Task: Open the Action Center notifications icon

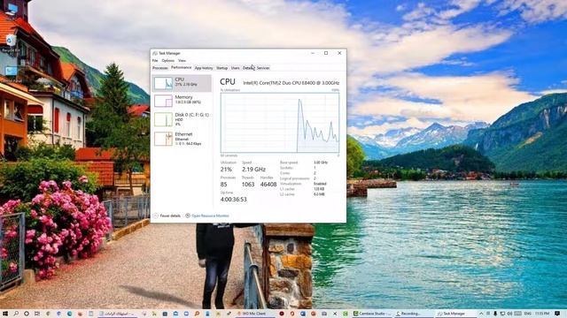Action: (557, 314)
